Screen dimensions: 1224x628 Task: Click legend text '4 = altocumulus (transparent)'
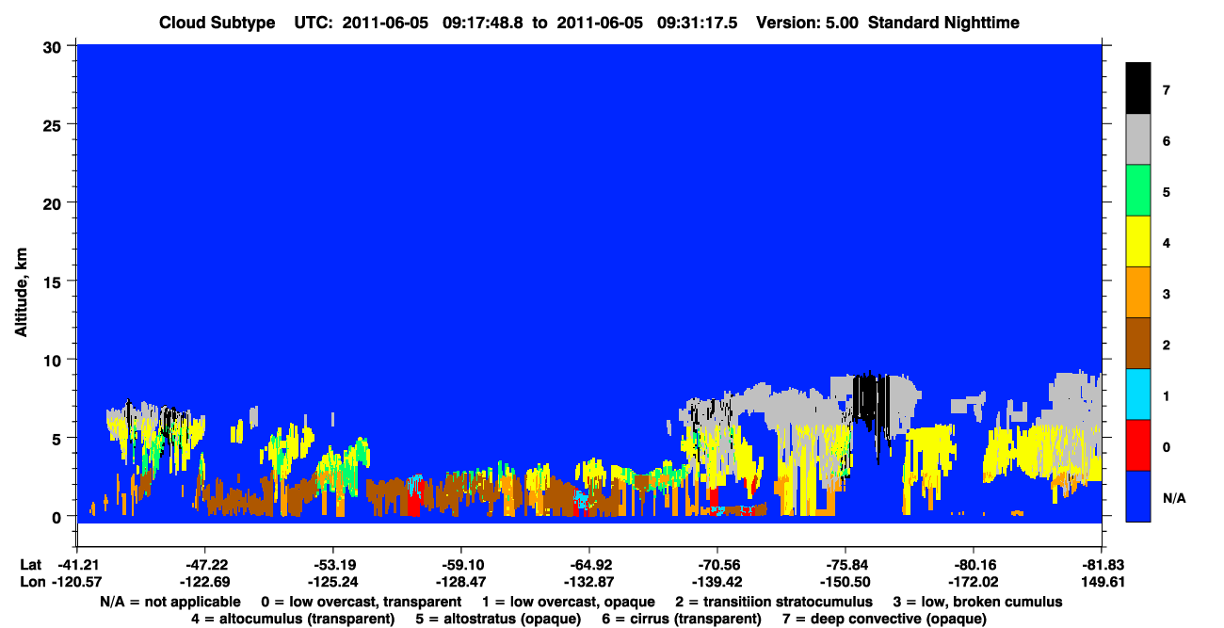click(293, 619)
